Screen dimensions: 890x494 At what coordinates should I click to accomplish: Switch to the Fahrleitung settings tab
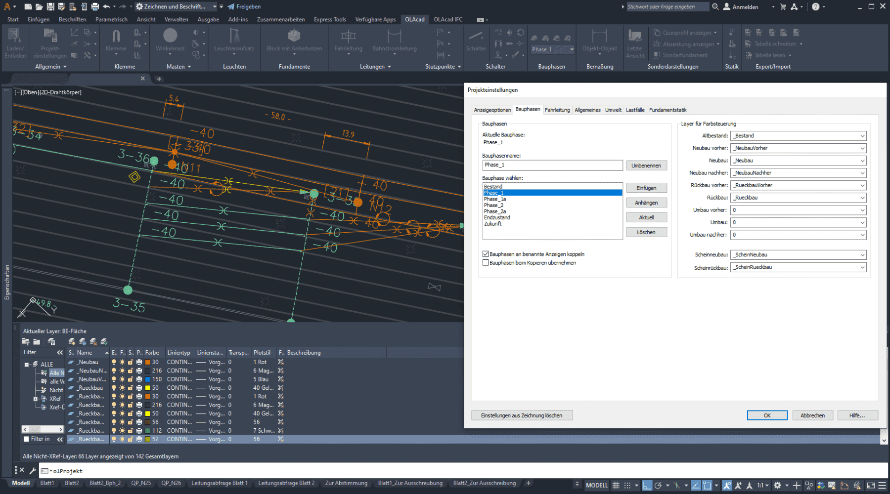[557, 110]
